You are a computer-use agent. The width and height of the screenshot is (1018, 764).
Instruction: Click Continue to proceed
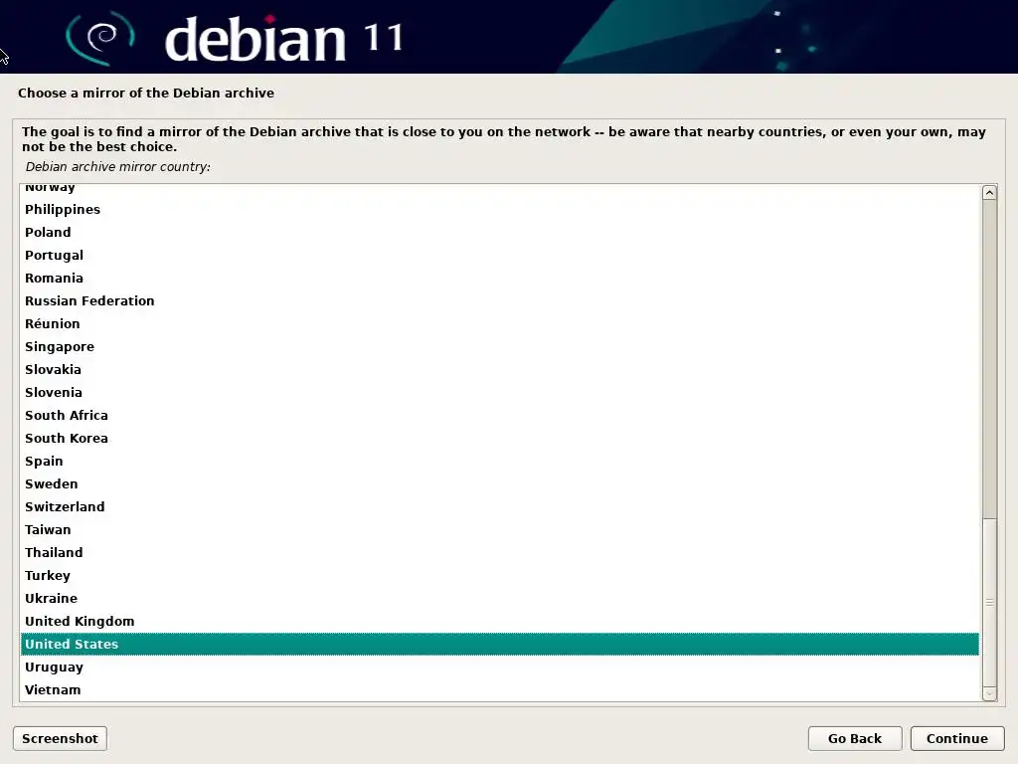957,739
